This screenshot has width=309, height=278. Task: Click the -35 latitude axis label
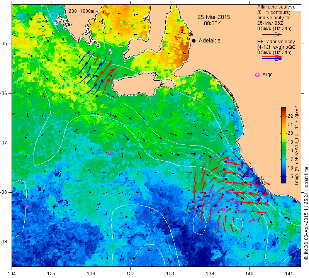click(4, 44)
